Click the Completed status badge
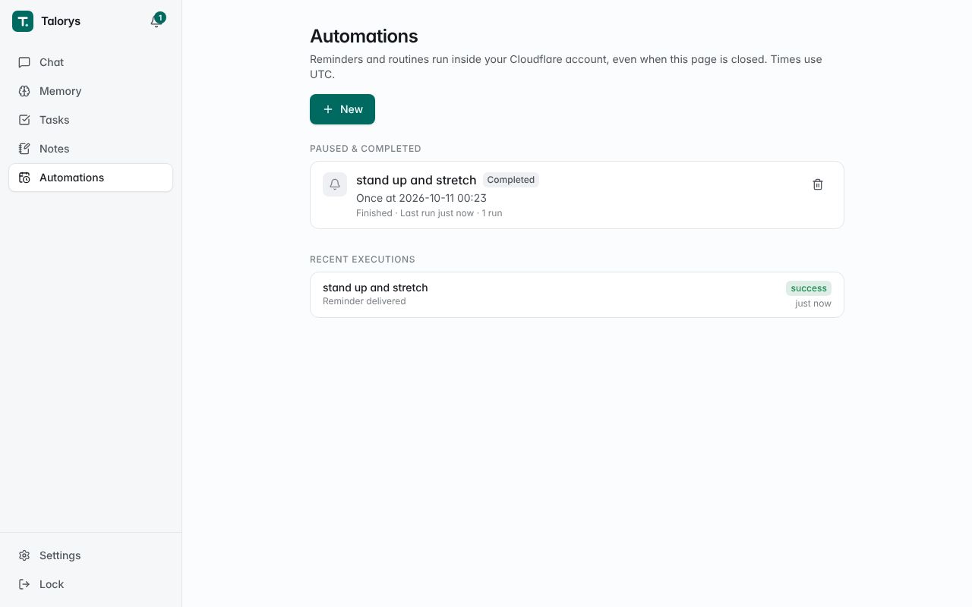 tap(511, 180)
